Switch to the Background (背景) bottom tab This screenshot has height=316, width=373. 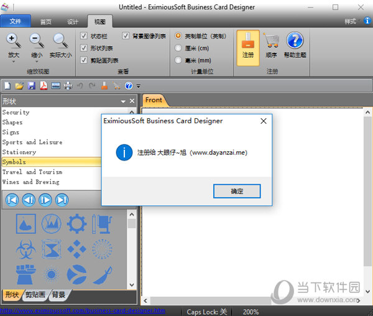tap(58, 295)
